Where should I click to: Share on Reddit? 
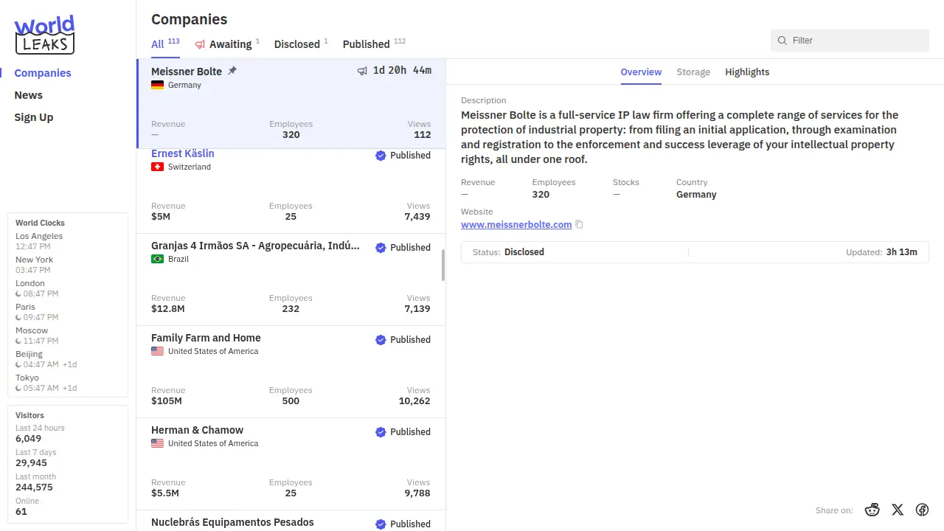872,510
